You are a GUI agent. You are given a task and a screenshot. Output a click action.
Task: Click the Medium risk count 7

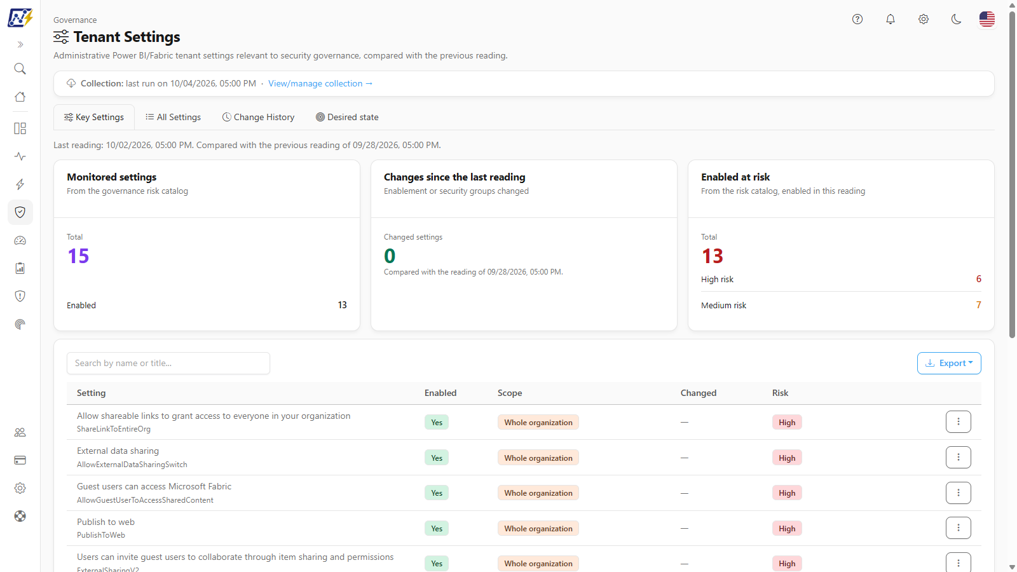click(979, 305)
